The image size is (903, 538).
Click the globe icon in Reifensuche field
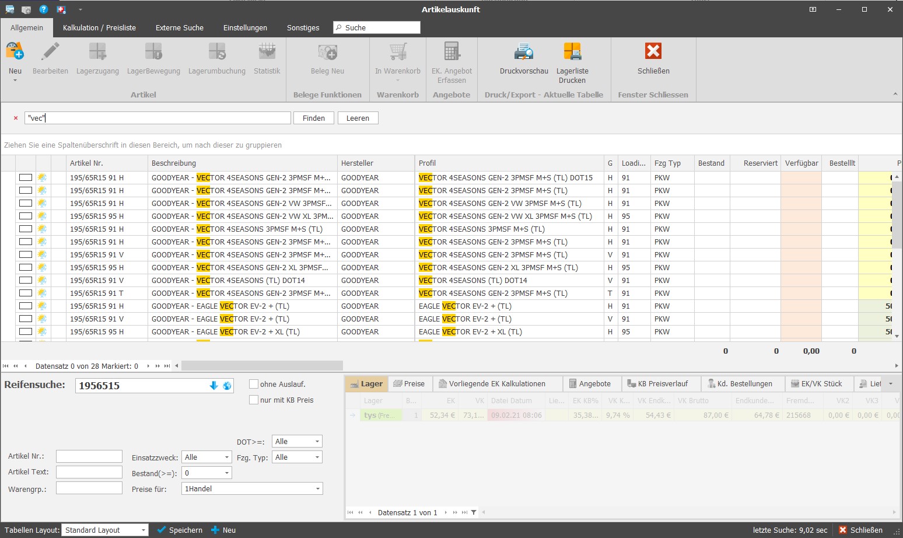(x=227, y=386)
